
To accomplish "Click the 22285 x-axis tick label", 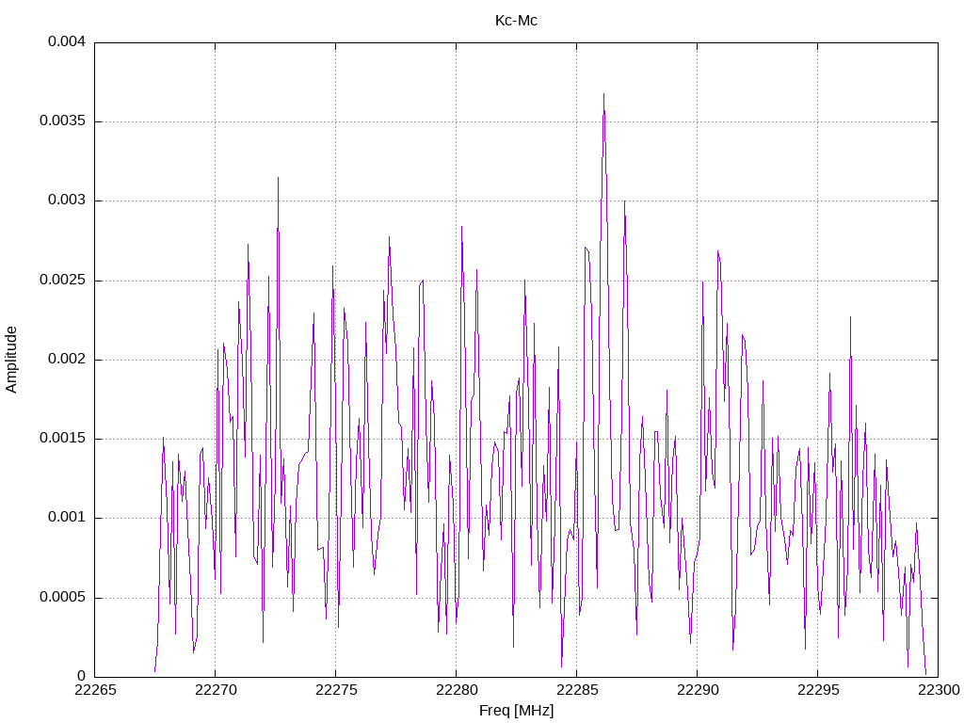I will click(577, 690).
